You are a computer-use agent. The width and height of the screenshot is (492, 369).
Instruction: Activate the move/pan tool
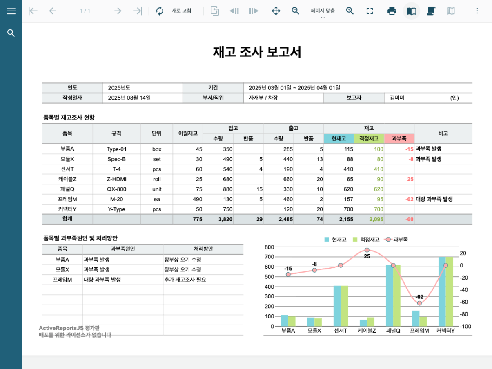(x=276, y=11)
